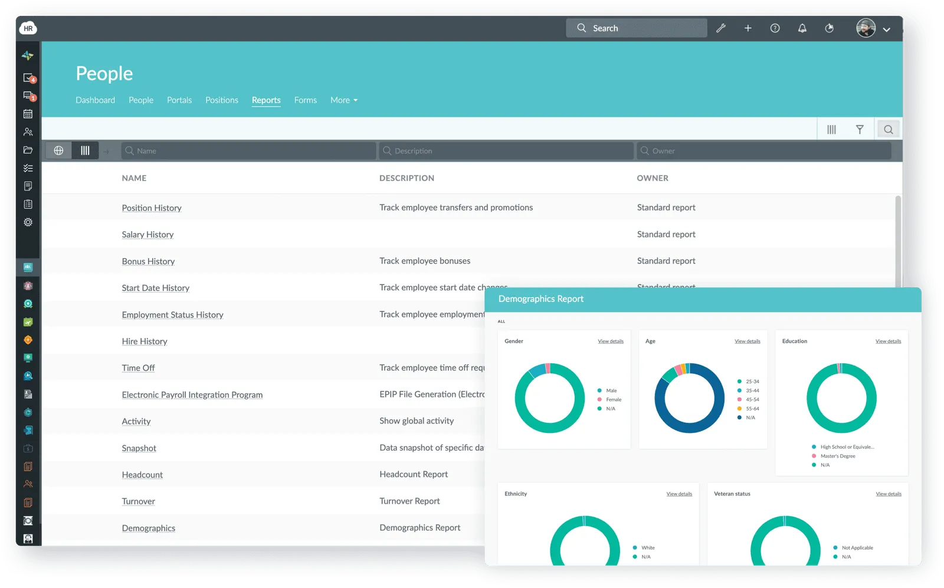This screenshot has width=944, height=588.
Task: Open the tasks inbox with badge 4
Action: pos(28,78)
